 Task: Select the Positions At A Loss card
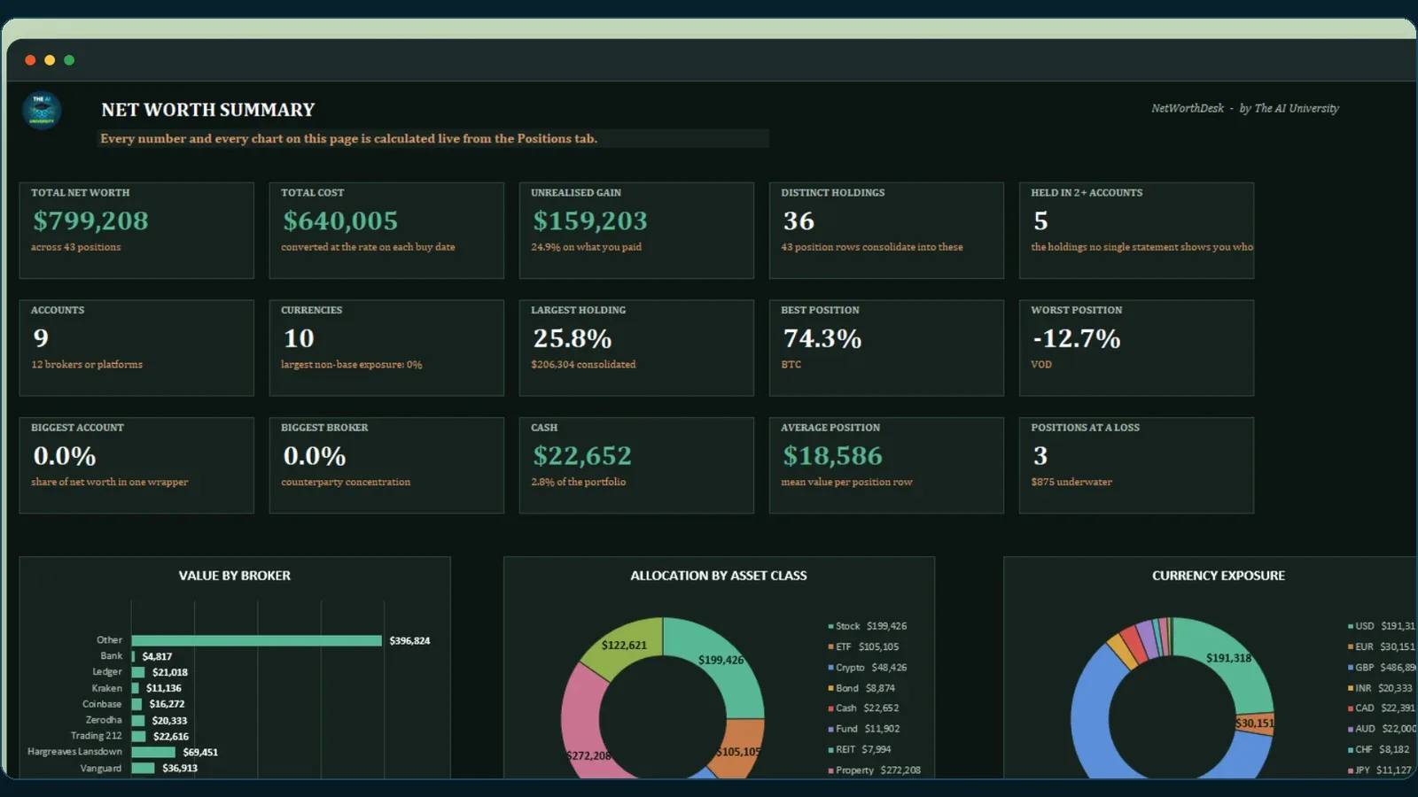(1136, 466)
